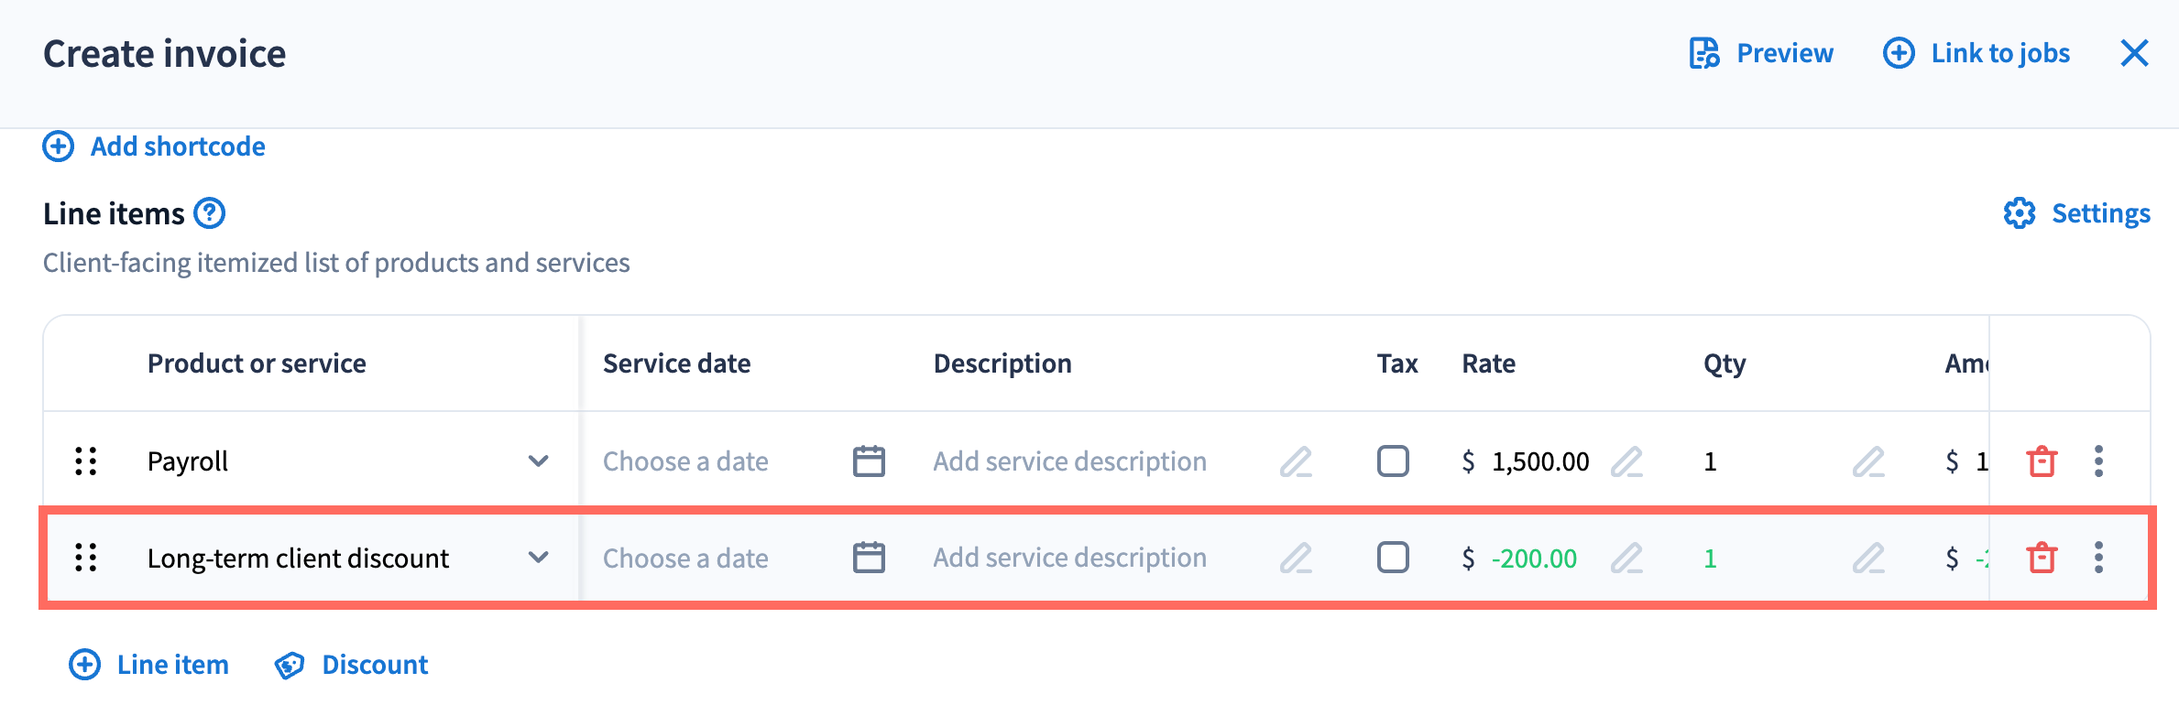Image resolution: width=2179 pixels, height=705 pixels.
Task: Expand the Payroll product dropdown
Action: point(539,461)
